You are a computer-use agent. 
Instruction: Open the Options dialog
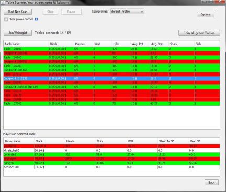click(206, 14)
